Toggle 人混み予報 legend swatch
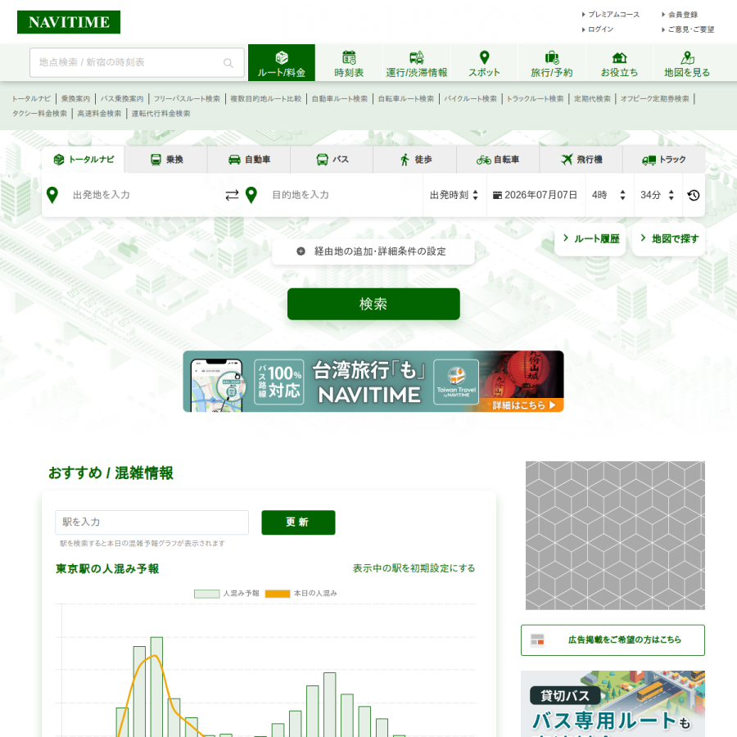The width and height of the screenshot is (737, 737). pyautogui.click(x=207, y=594)
